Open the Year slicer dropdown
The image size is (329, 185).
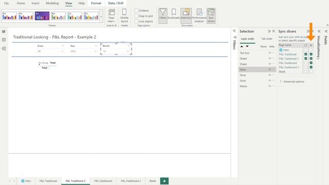point(95,51)
